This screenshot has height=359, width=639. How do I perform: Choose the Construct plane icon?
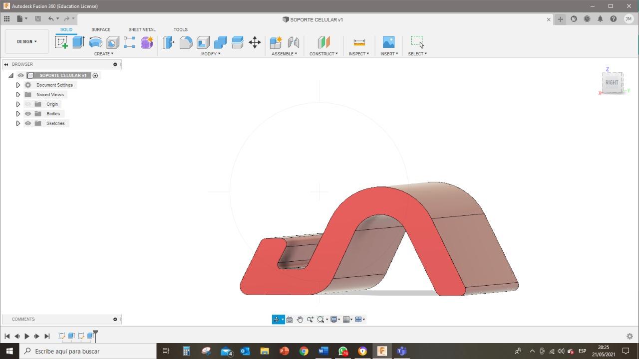click(x=323, y=42)
